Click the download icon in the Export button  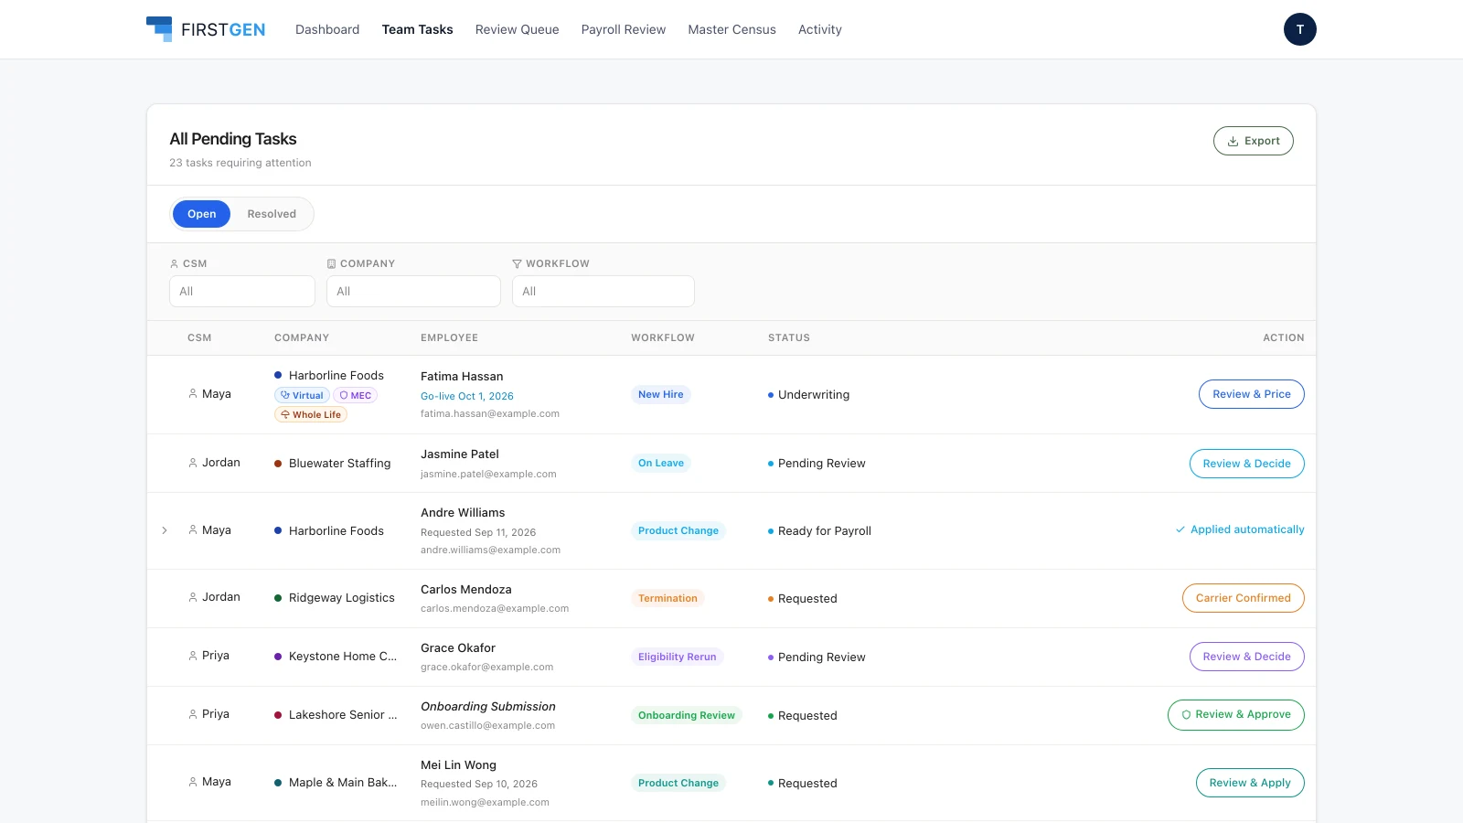click(x=1233, y=141)
